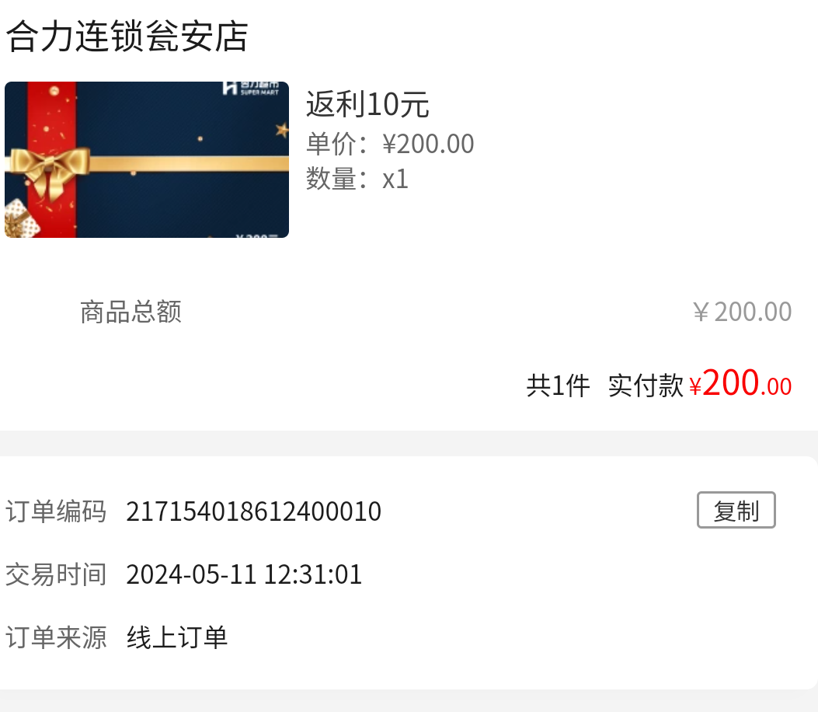Select order source value 线上订单
The height and width of the screenshot is (712, 818).
pos(177,637)
